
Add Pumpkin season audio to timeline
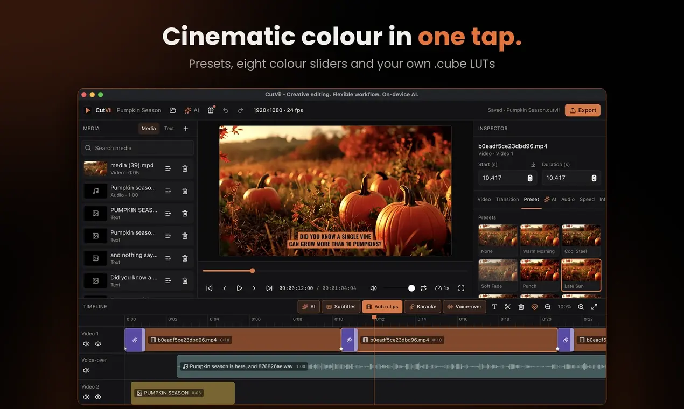[168, 191]
